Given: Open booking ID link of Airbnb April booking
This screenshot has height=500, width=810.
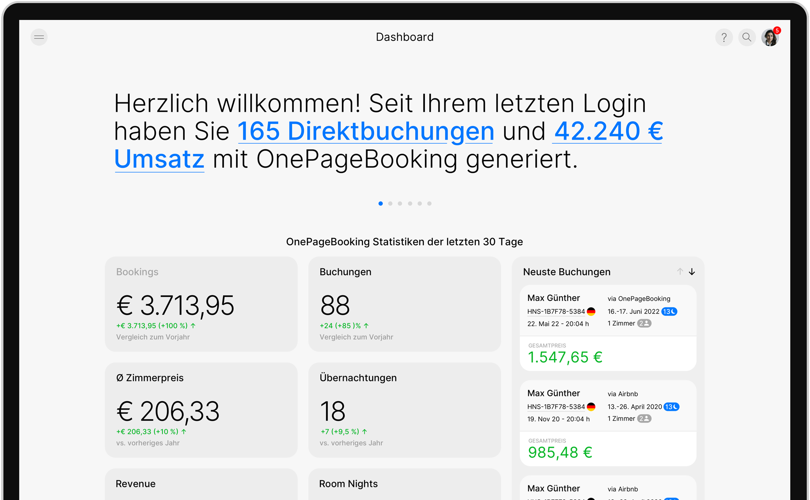Looking at the screenshot, I should [556, 406].
